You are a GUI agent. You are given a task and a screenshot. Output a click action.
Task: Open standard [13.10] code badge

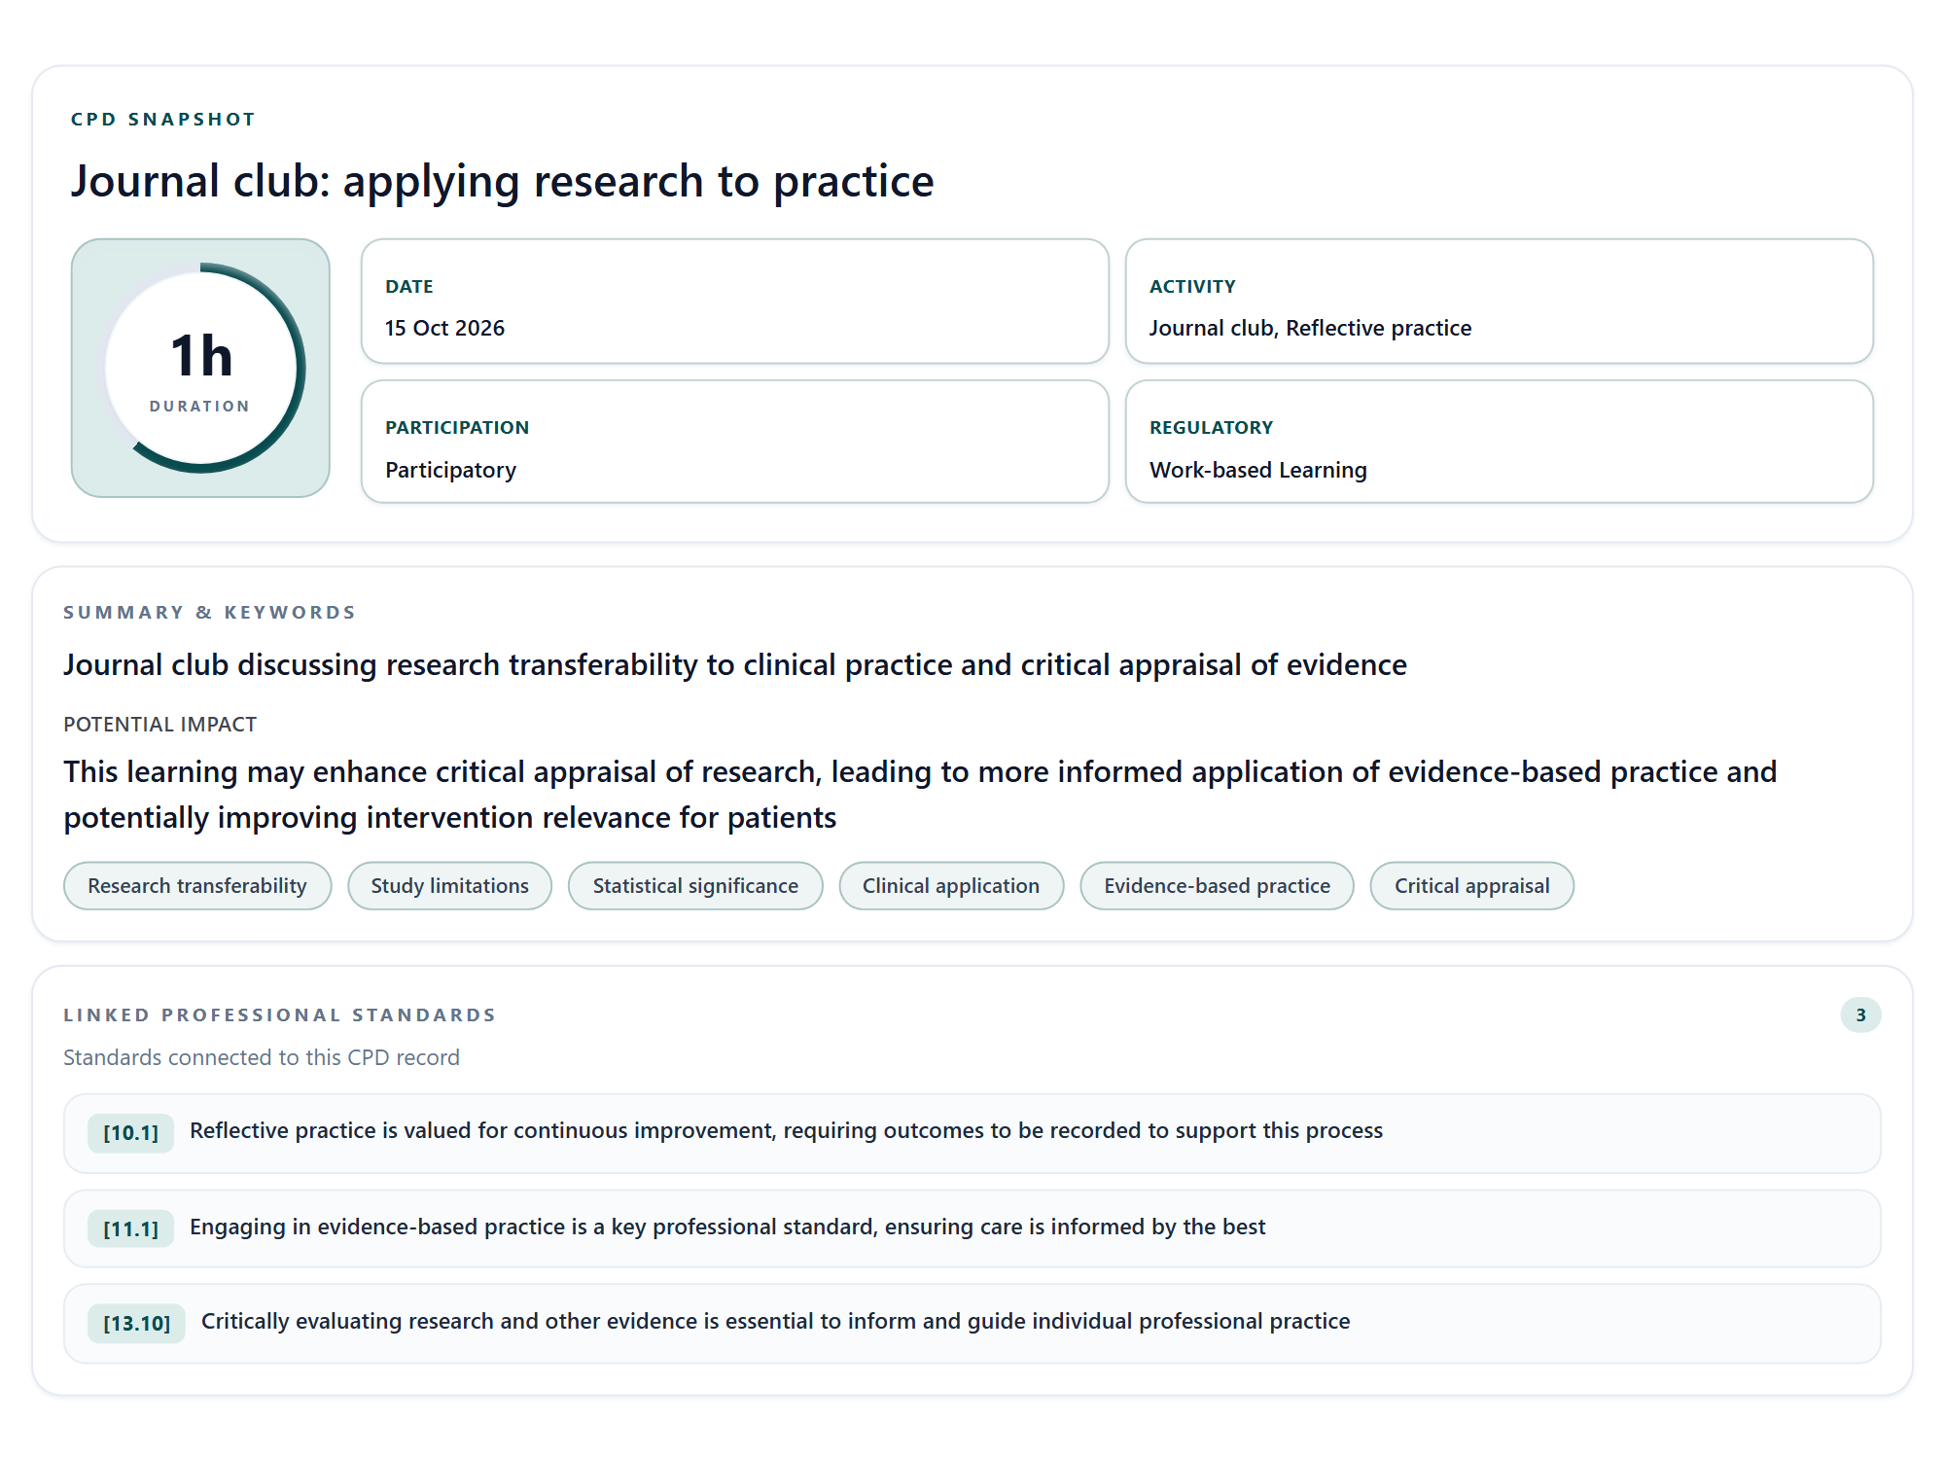136,1324
